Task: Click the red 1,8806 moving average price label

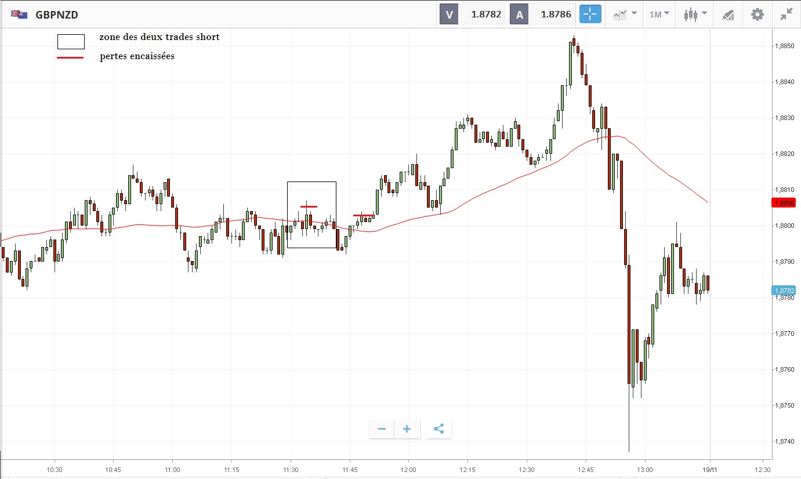Action: [784, 202]
